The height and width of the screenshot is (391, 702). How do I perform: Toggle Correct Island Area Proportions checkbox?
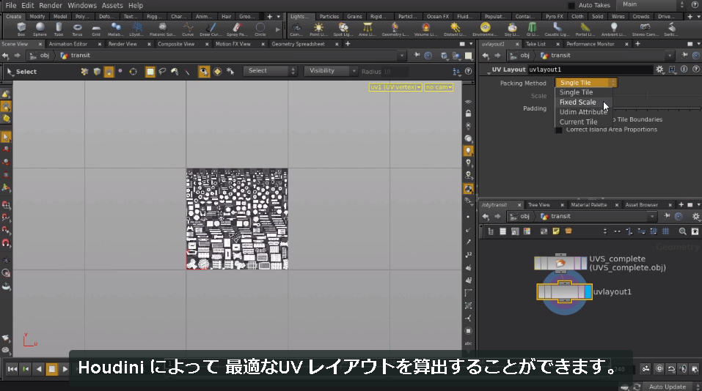(x=559, y=130)
